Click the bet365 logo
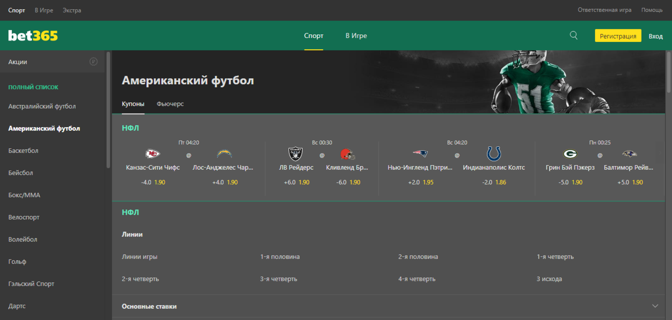This screenshot has height=320, width=672. 33,36
